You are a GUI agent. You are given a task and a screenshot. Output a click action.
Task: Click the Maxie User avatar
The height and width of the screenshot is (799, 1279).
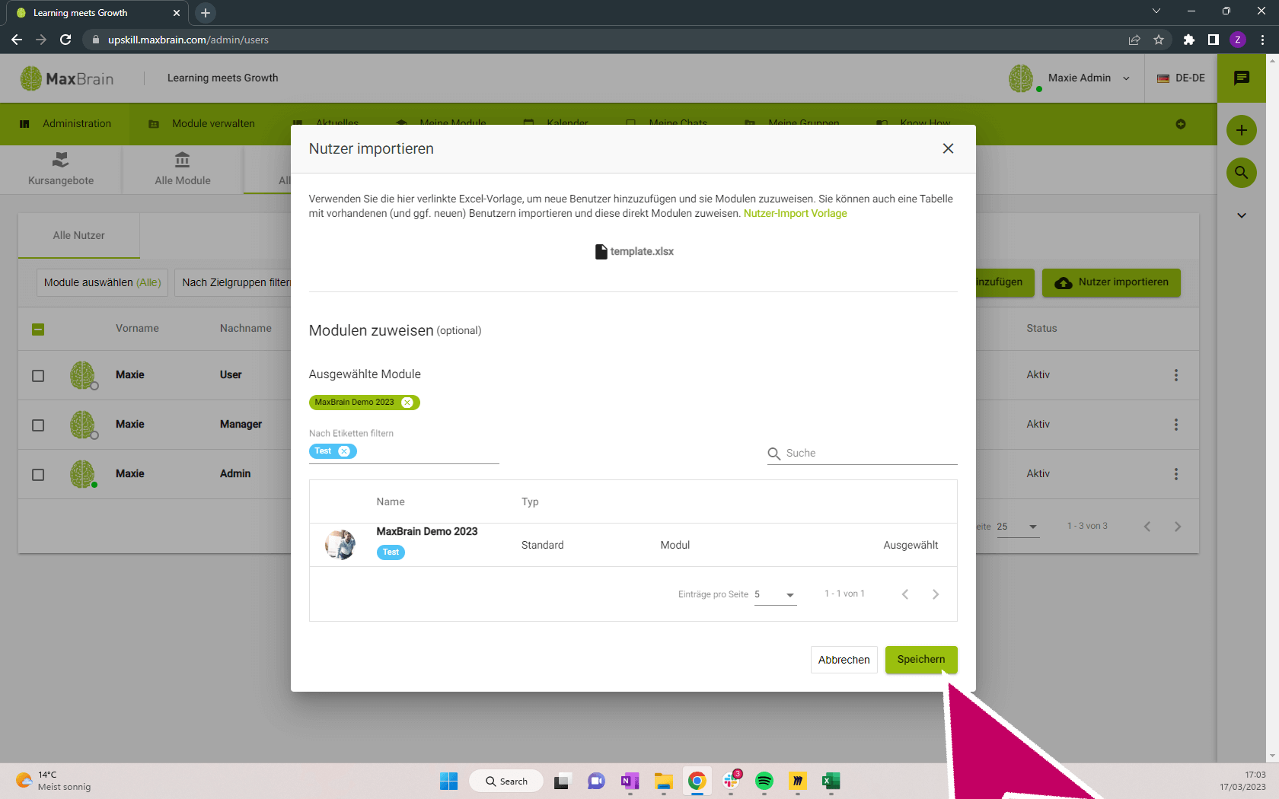coord(83,375)
